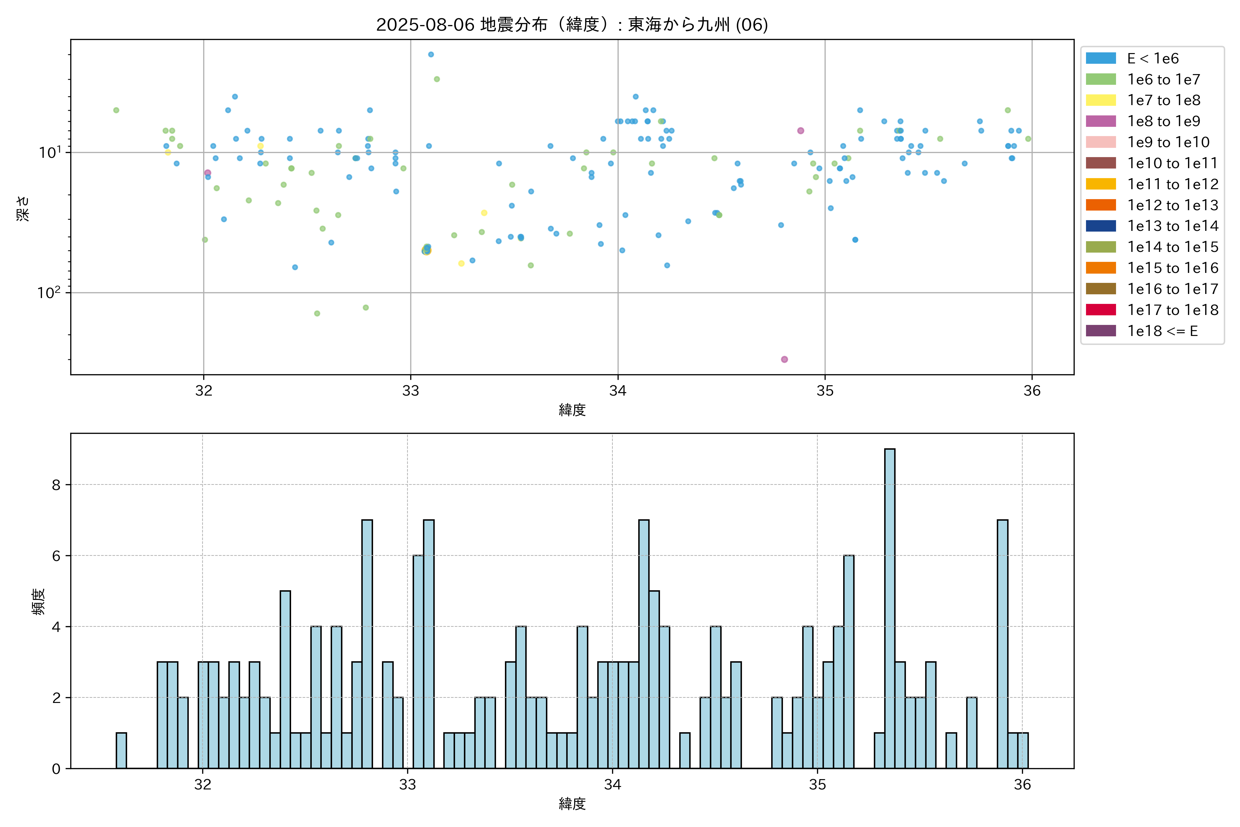The image size is (1240, 827).
Task: Click the '頻度' y-axis label of histogram
Action: [x=39, y=601]
